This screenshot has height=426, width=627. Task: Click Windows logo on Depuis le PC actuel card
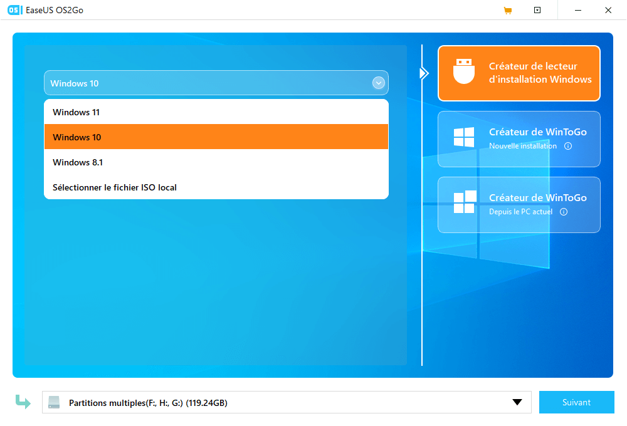click(465, 202)
